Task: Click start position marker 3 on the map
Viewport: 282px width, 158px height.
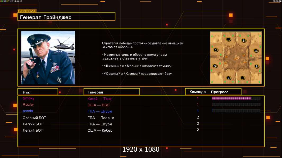Action: pyautogui.click(x=215, y=66)
